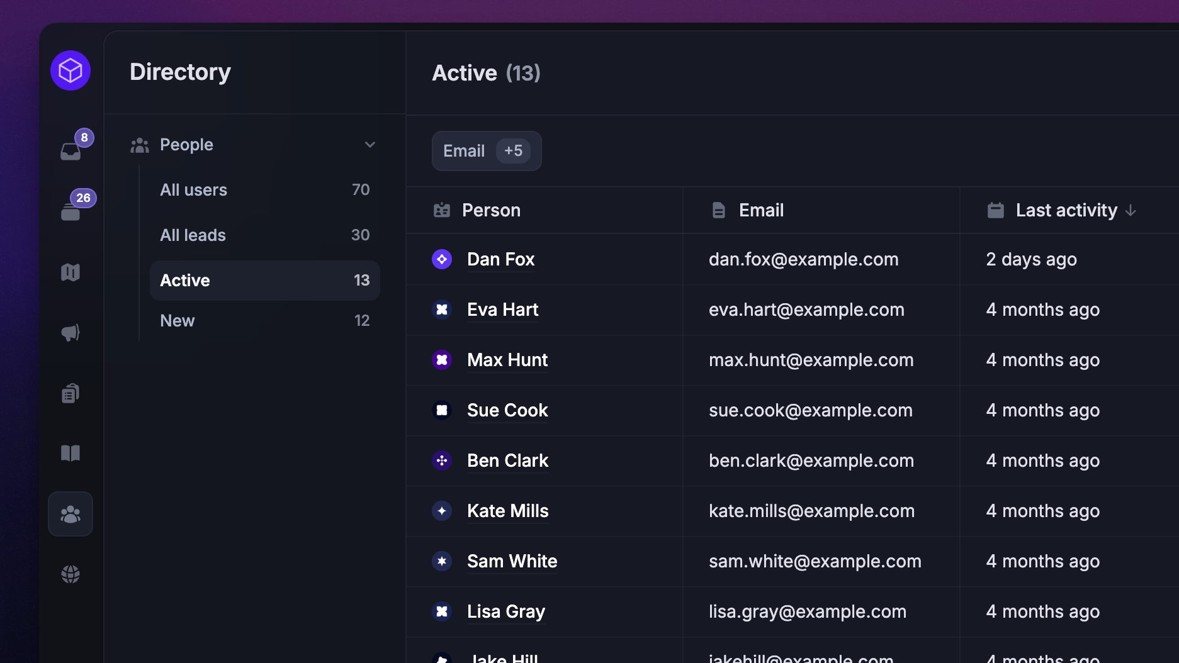Open the open-book knowledge icon
Viewport: 1179px width, 663px height.
pos(71,454)
